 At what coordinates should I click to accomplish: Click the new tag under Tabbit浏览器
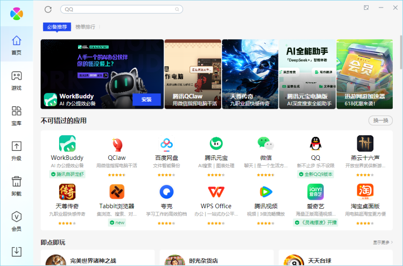coord(117,223)
